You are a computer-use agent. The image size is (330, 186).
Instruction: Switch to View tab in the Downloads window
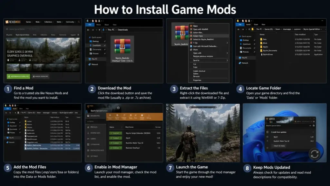pos(114,25)
